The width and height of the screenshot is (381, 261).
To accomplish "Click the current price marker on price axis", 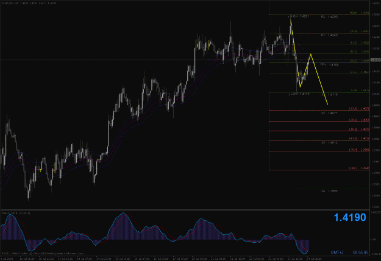I will [x=376, y=60].
